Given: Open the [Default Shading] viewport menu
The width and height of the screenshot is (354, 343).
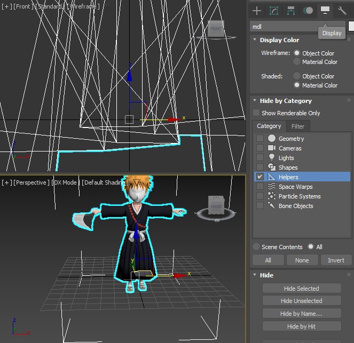Looking at the screenshot, I should click(105, 182).
